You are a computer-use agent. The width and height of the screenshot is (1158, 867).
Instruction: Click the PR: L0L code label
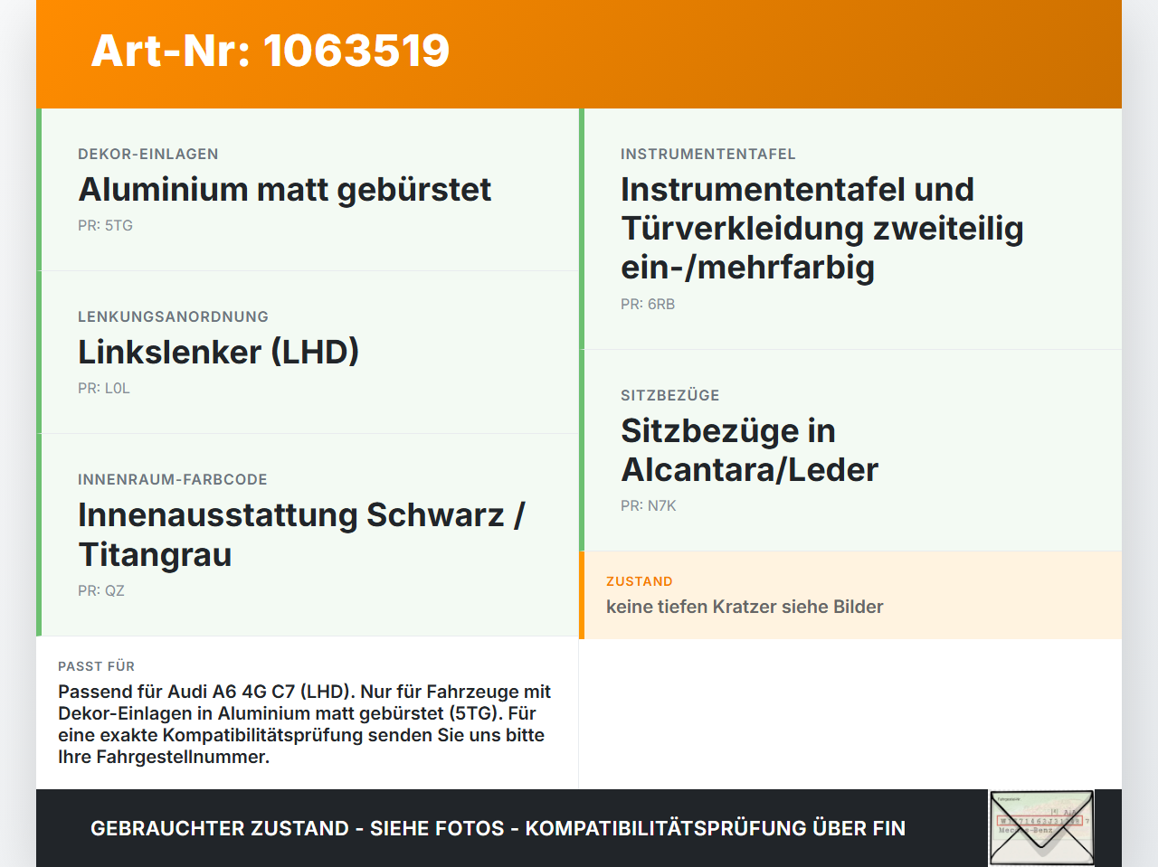point(104,389)
